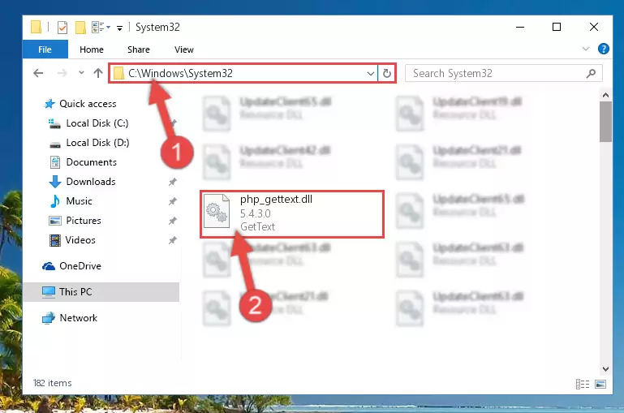624x413 pixels.
Task: Refresh the System32 folder view
Action: (387, 74)
